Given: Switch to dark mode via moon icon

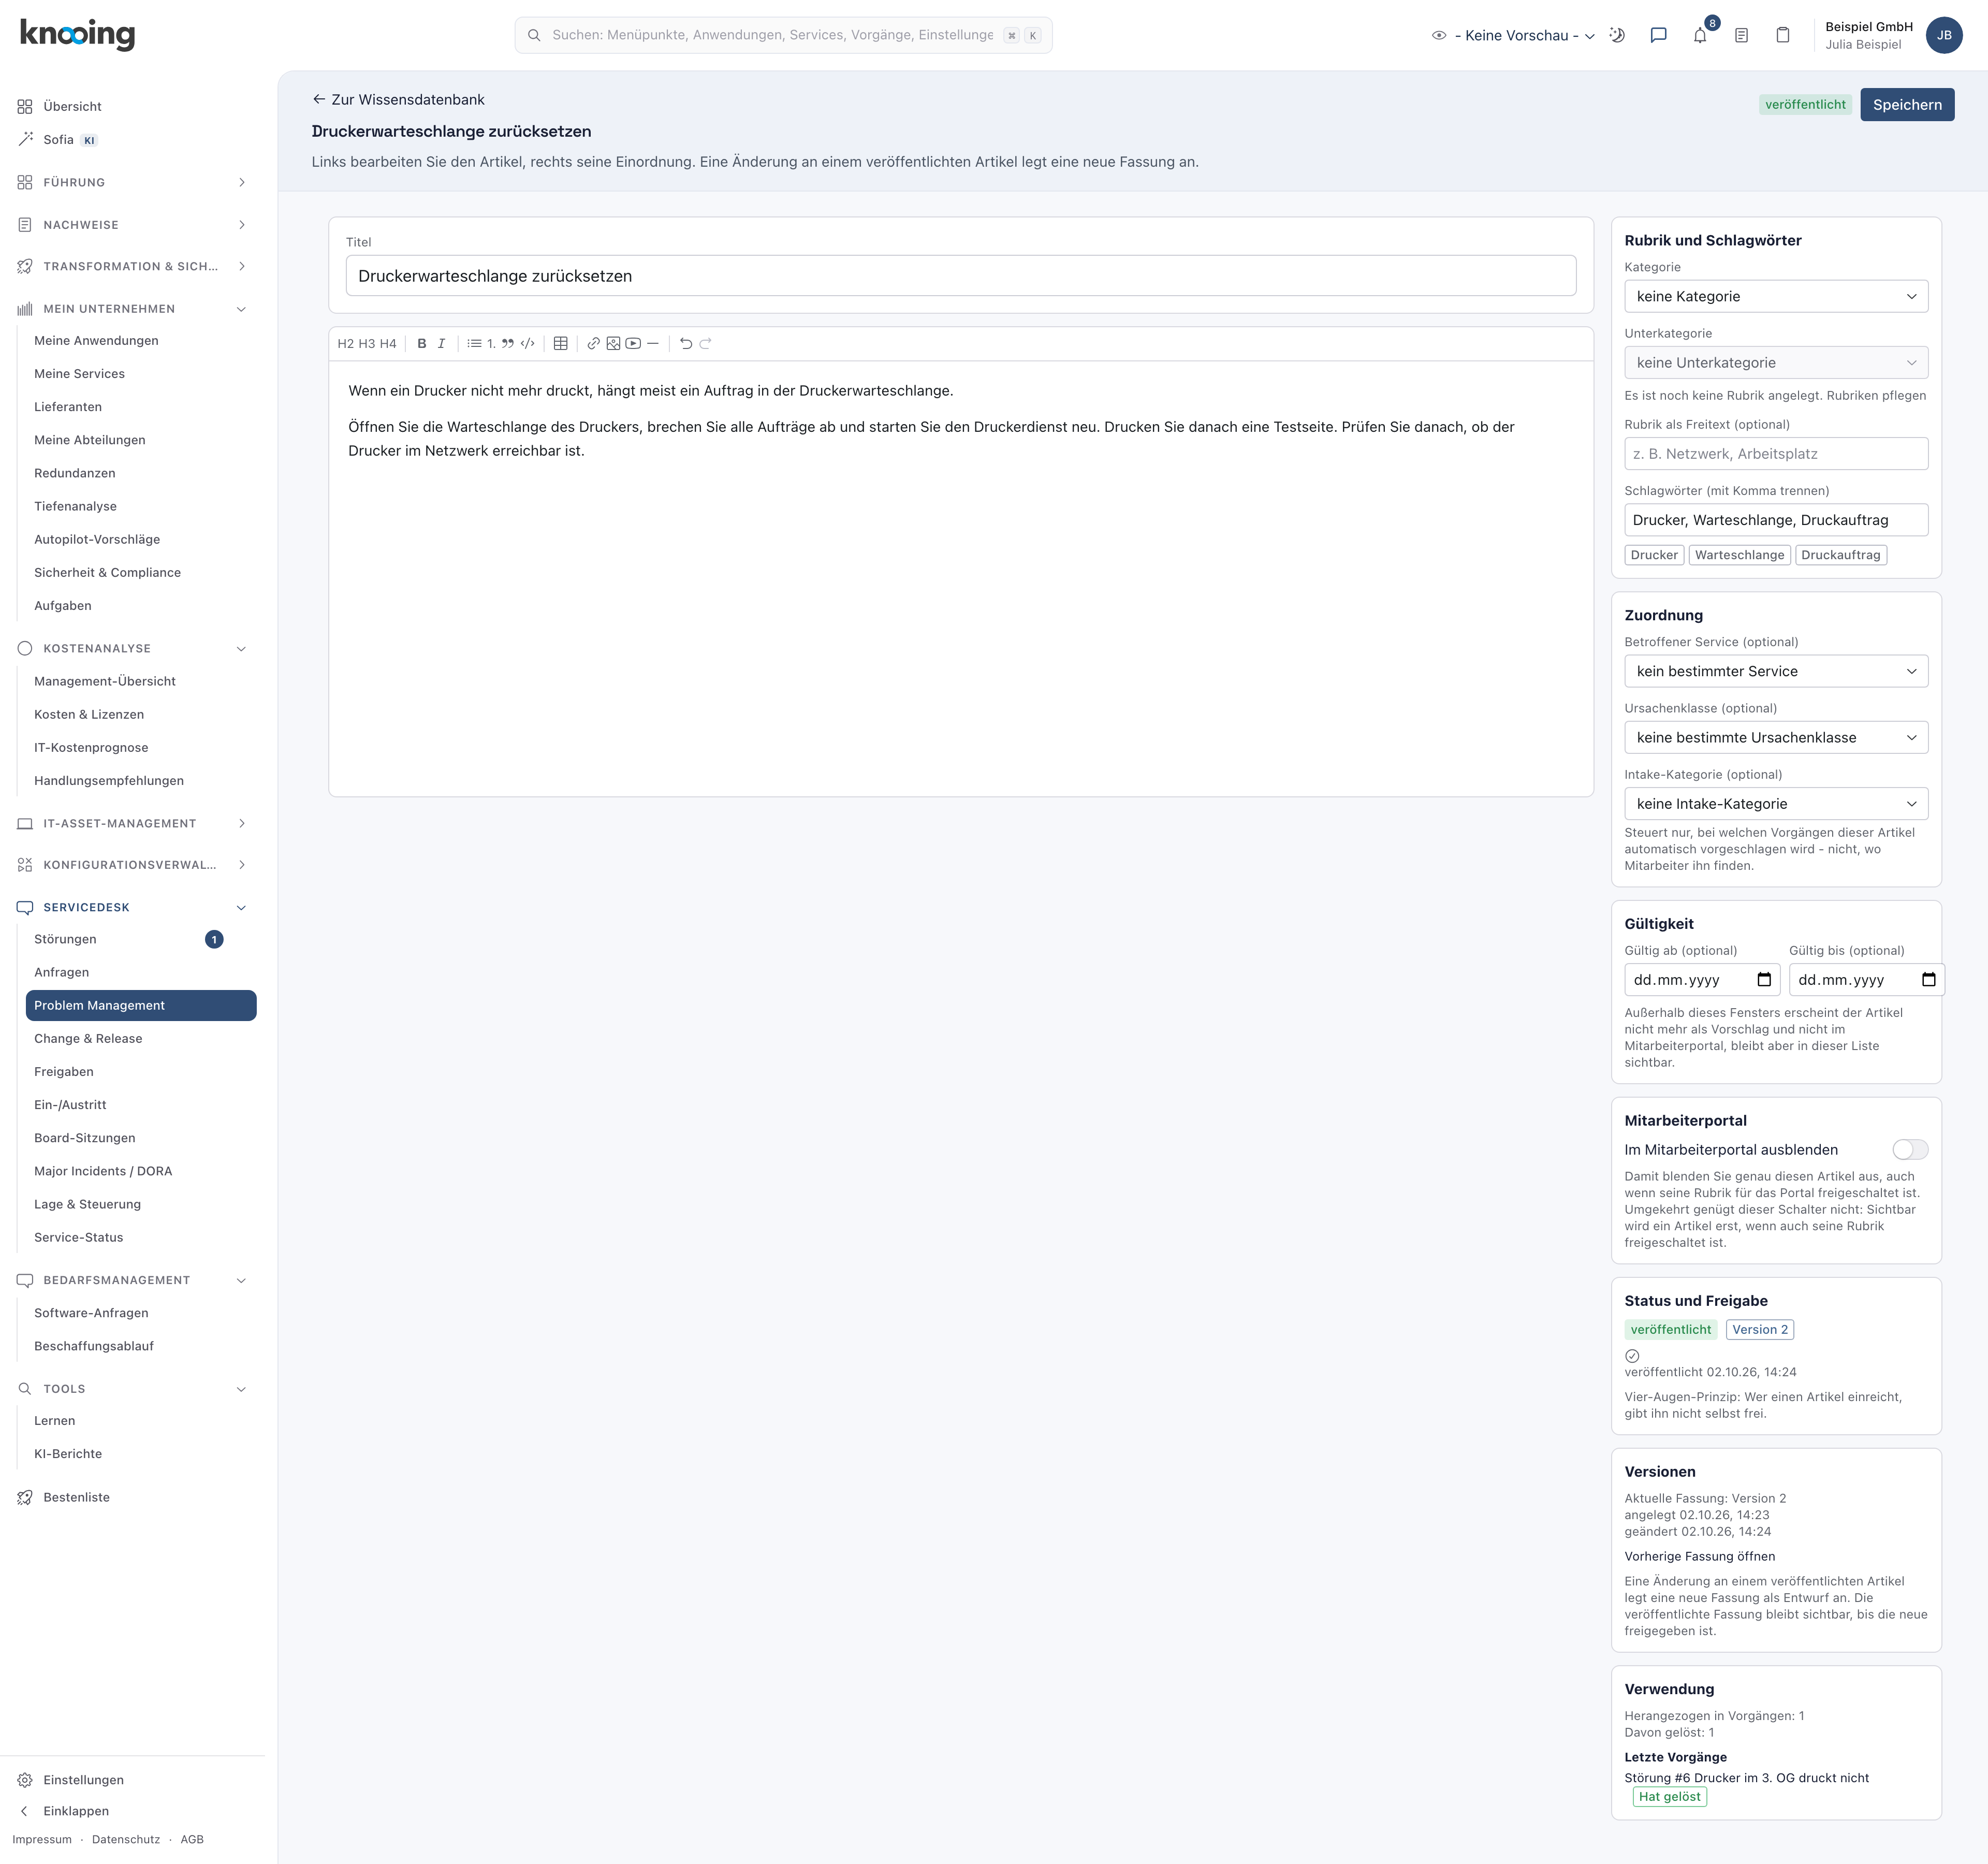Looking at the screenshot, I should pyautogui.click(x=1617, y=35).
